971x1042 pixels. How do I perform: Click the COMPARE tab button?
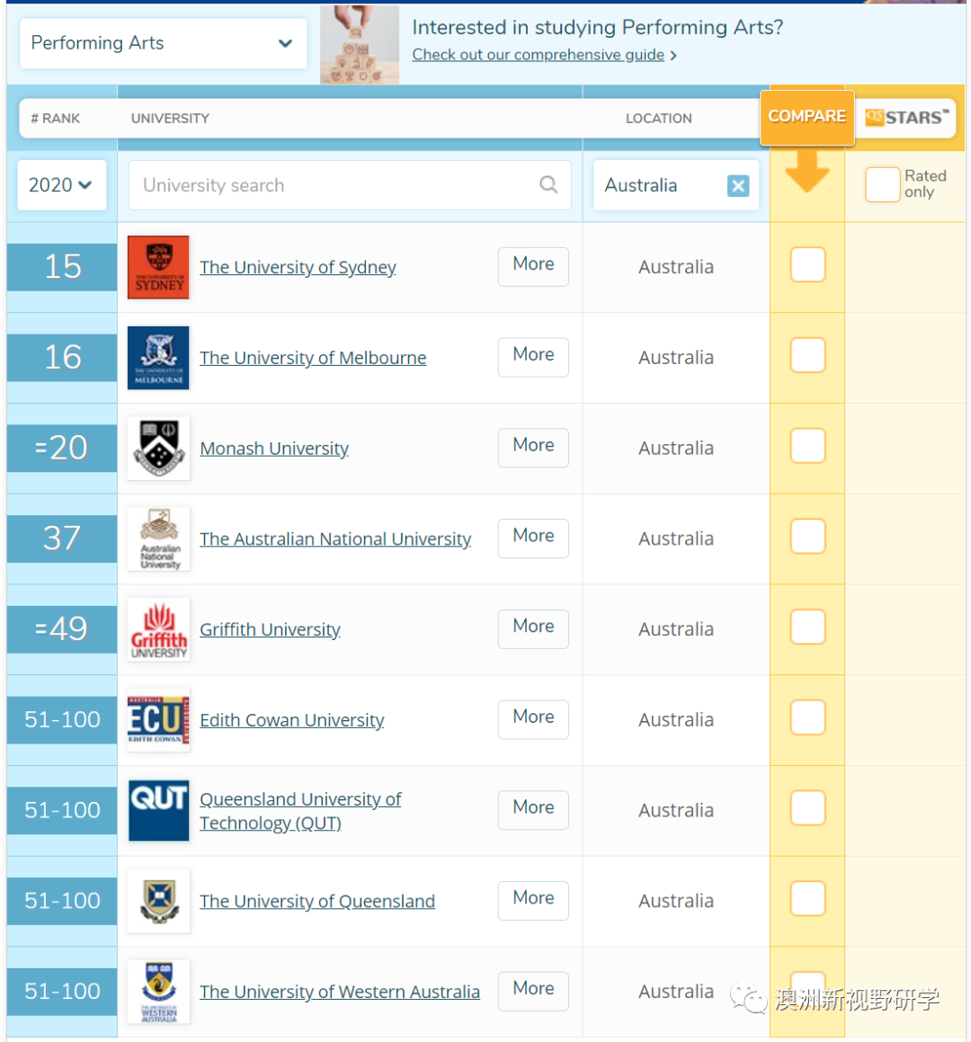pyautogui.click(x=806, y=116)
